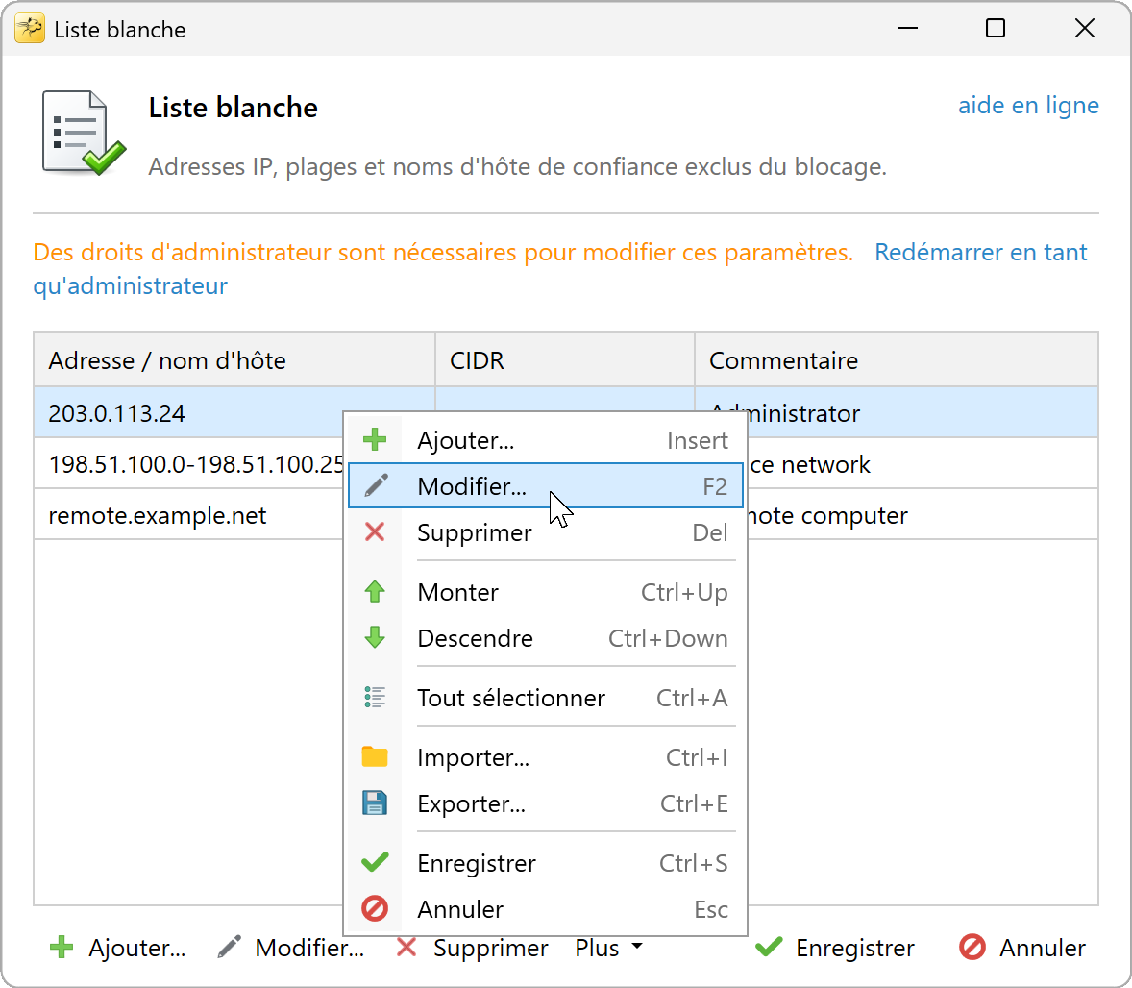This screenshot has height=988, width=1132.
Task: Click the red X icon beside context-menu Supprimer
Action: tap(375, 532)
